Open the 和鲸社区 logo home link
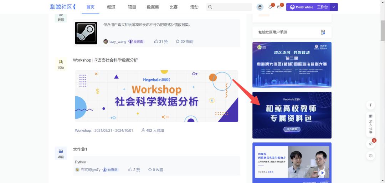 click(63, 7)
